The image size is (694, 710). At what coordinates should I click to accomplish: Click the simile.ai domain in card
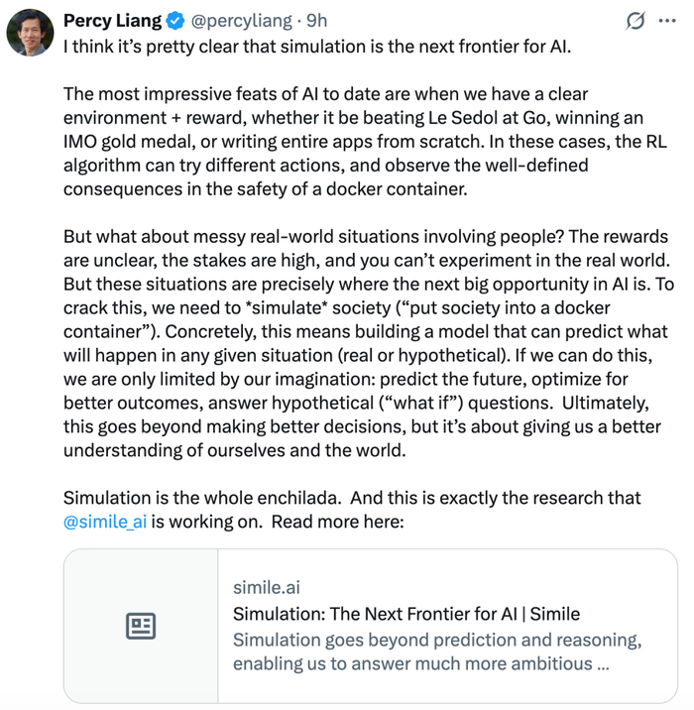266,587
